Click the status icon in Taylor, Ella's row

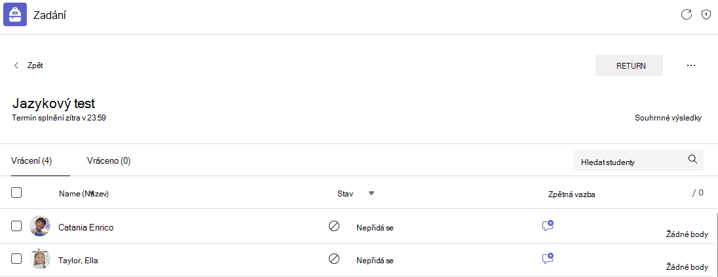point(334,259)
